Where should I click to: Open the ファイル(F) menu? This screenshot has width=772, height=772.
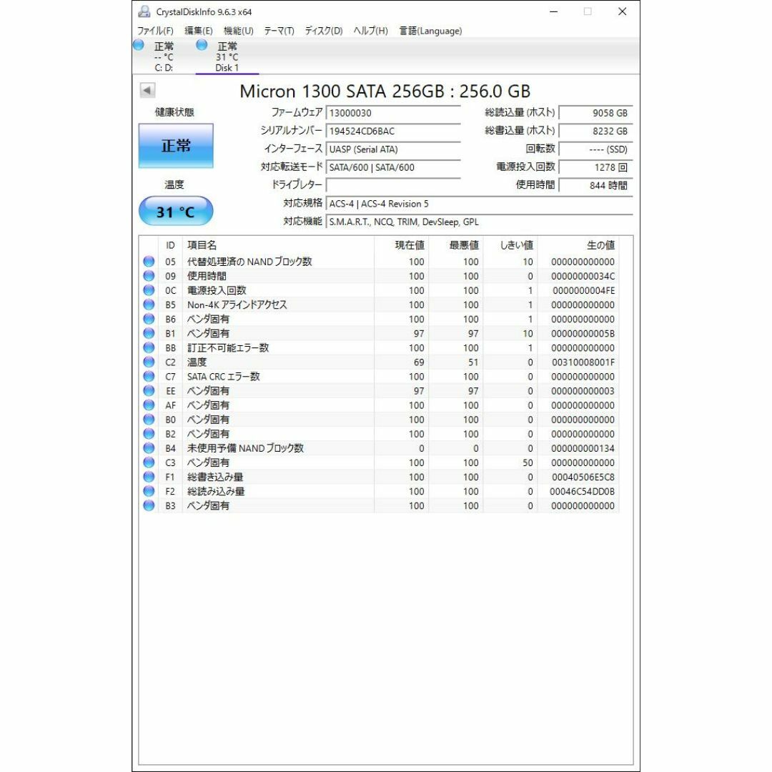(155, 31)
